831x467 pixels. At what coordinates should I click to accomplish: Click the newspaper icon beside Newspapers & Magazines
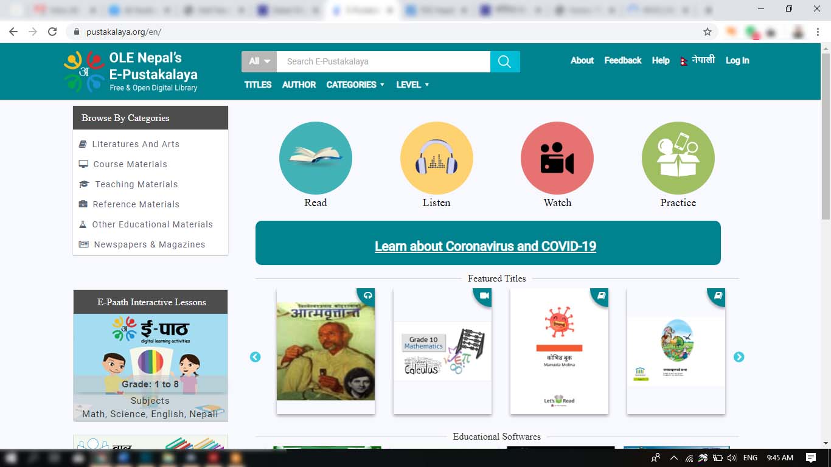click(x=84, y=244)
